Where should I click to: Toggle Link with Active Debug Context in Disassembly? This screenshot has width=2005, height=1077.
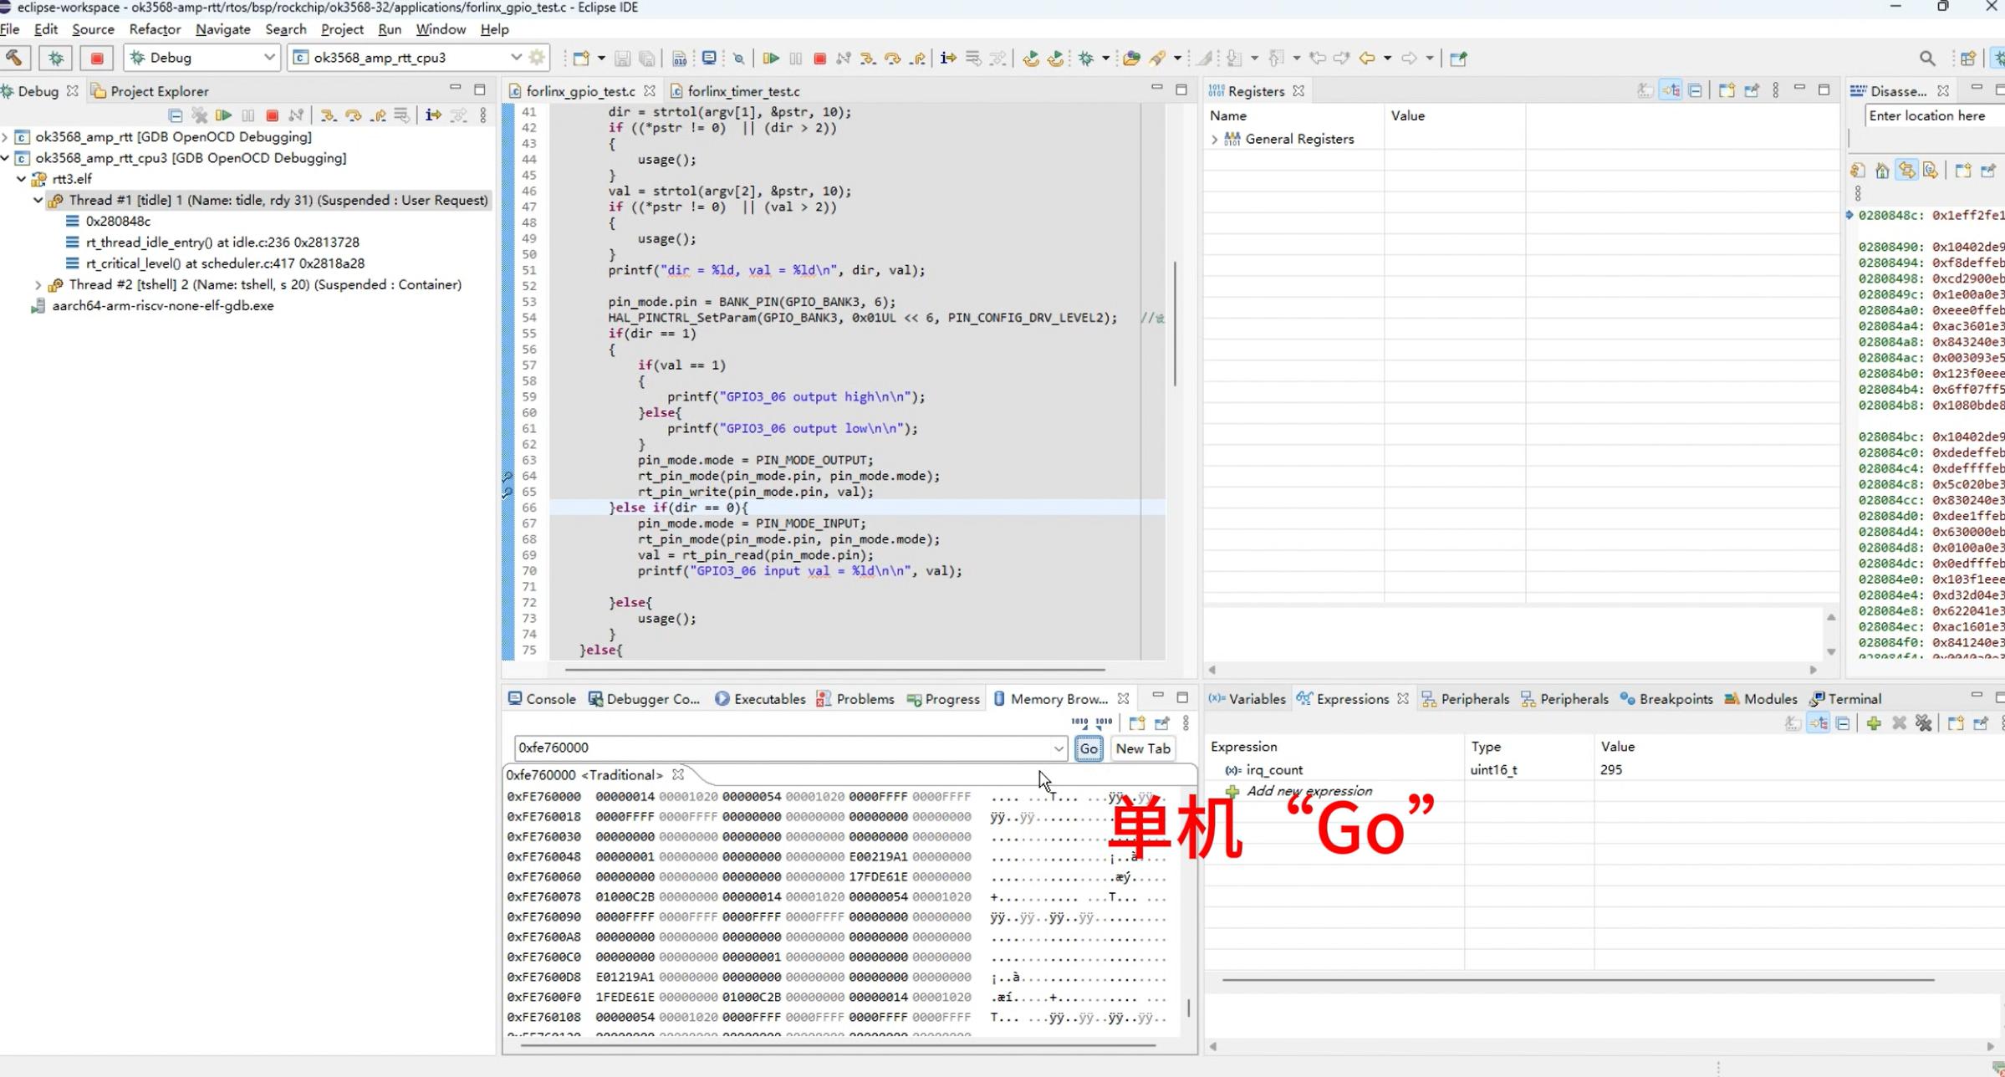1906,171
